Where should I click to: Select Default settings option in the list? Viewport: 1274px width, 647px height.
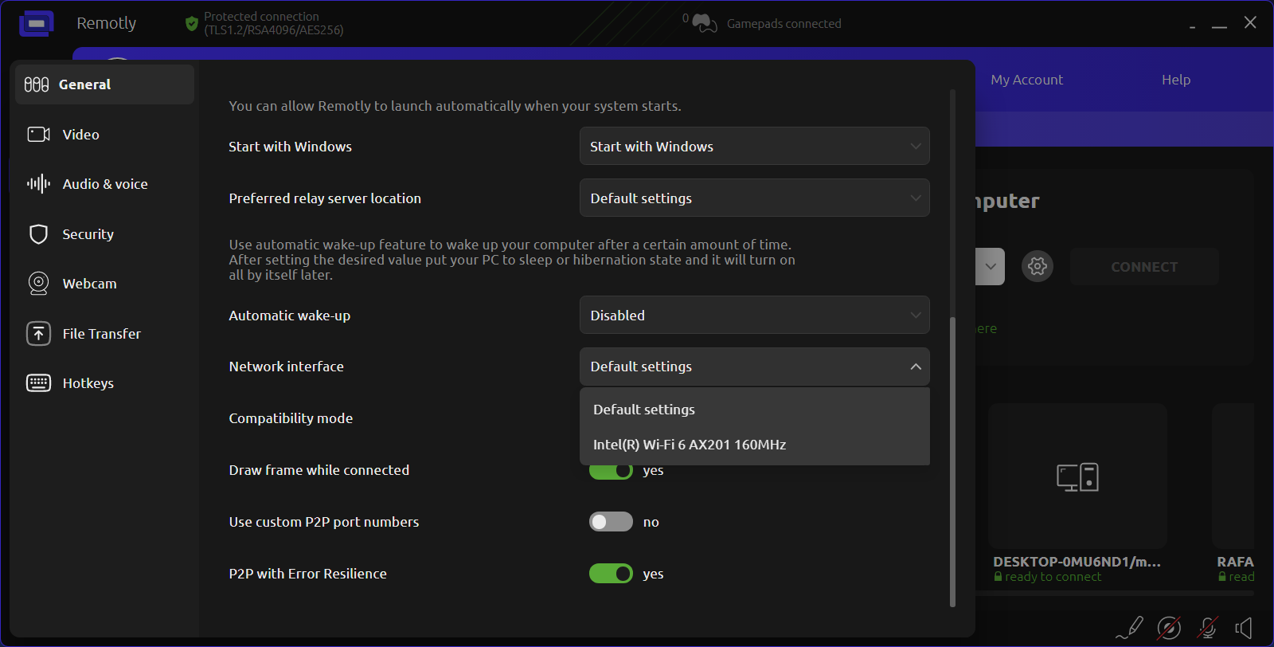pos(754,410)
